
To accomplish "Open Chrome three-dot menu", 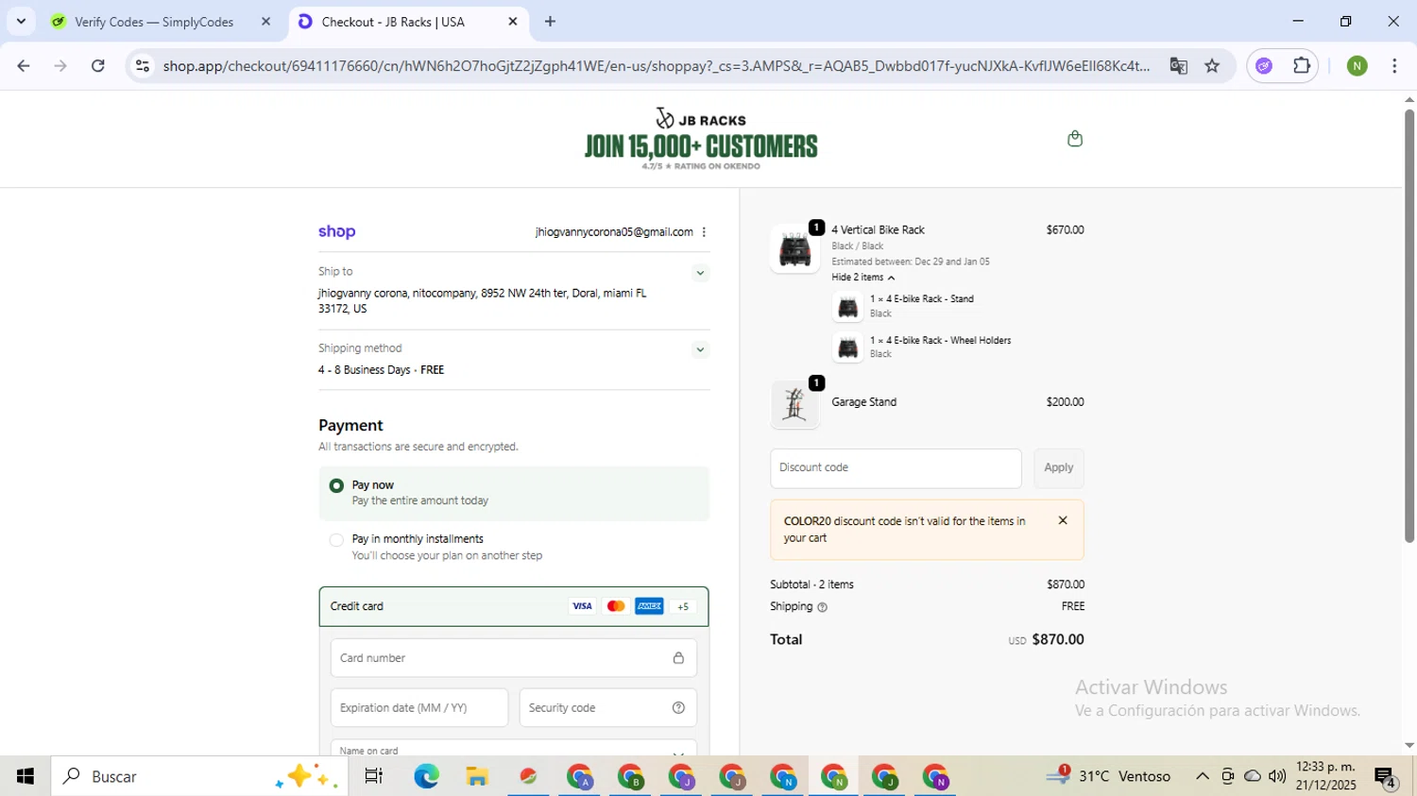I will [x=1394, y=66].
